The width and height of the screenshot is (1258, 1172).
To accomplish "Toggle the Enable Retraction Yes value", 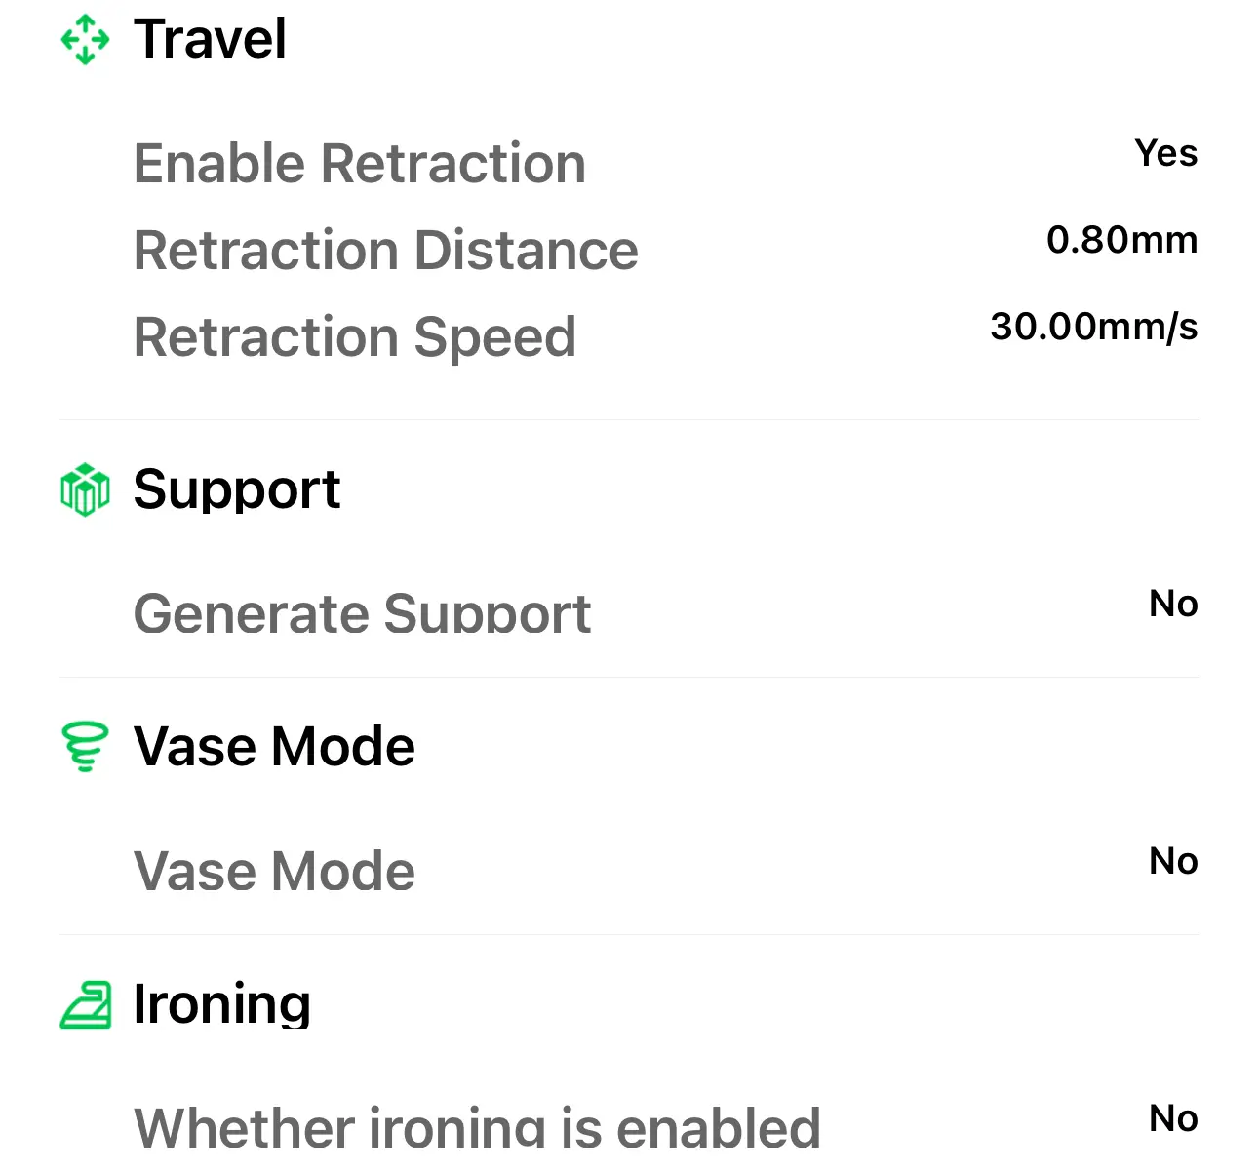I will click(1166, 153).
